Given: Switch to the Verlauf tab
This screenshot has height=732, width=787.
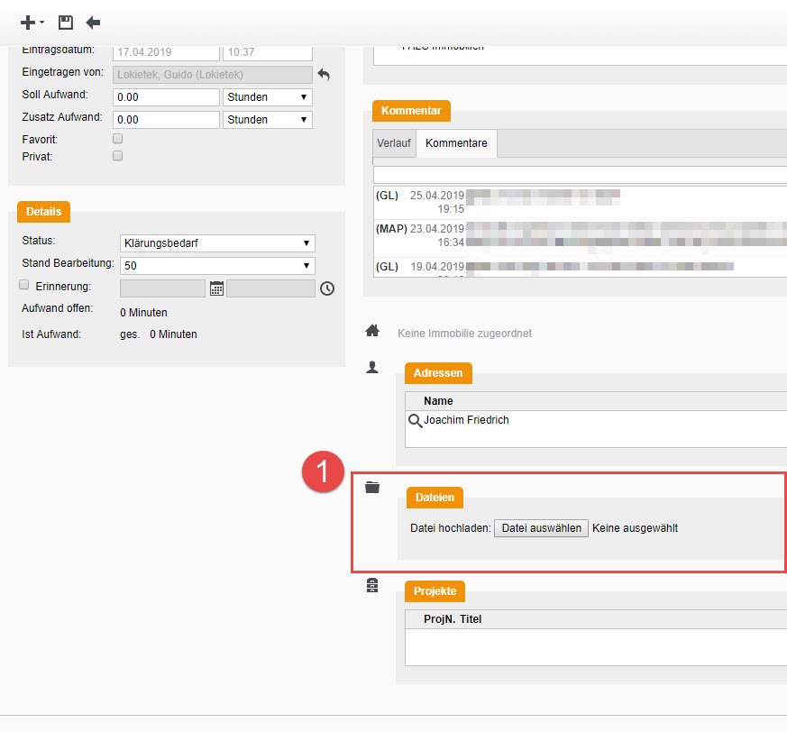Looking at the screenshot, I should 394,143.
